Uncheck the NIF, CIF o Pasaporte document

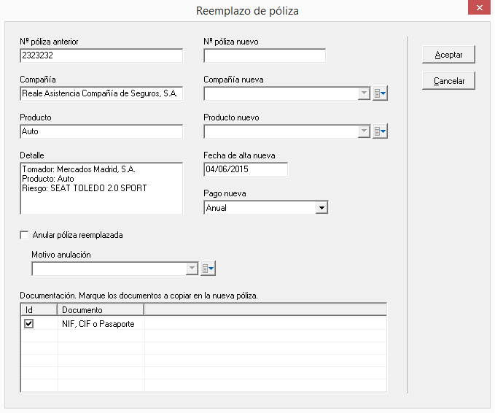pos(28,323)
